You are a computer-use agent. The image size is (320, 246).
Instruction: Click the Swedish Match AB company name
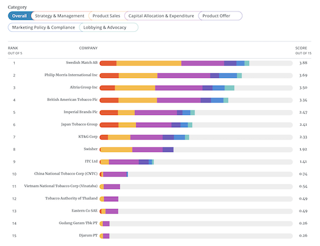tap(81, 63)
